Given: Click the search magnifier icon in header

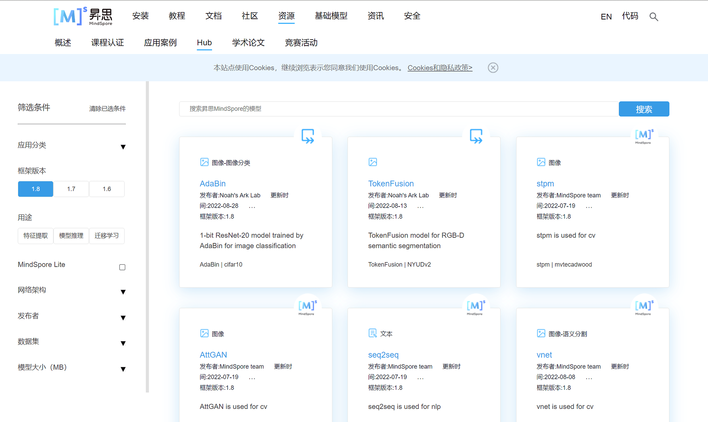Looking at the screenshot, I should (x=653, y=17).
